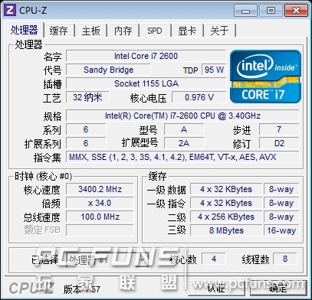Click the 核心数 value 4
Screen dimensions: 312x300
point(214,259)
